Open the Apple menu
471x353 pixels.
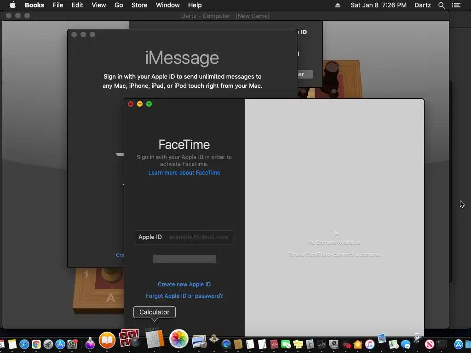[x=12, y=5]
